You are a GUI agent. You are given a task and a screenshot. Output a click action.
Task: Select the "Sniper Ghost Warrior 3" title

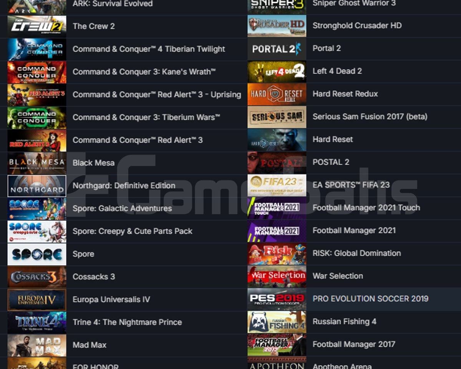pyautogui.click(x=354, y=3)
